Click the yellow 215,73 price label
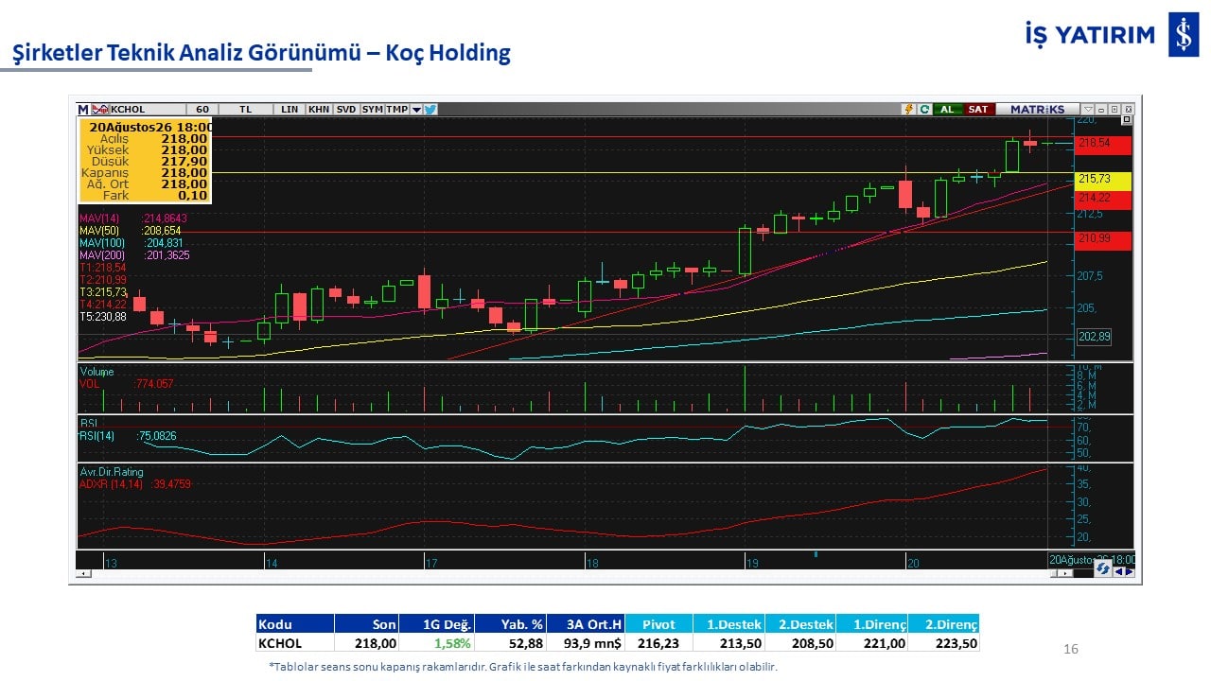The image size is (1211, 681). click(x=1103, y=180)
